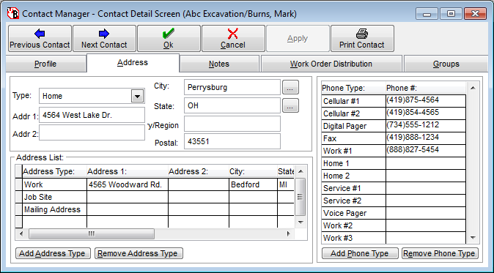Click Address List scroll right arrow

click(288, 233)
